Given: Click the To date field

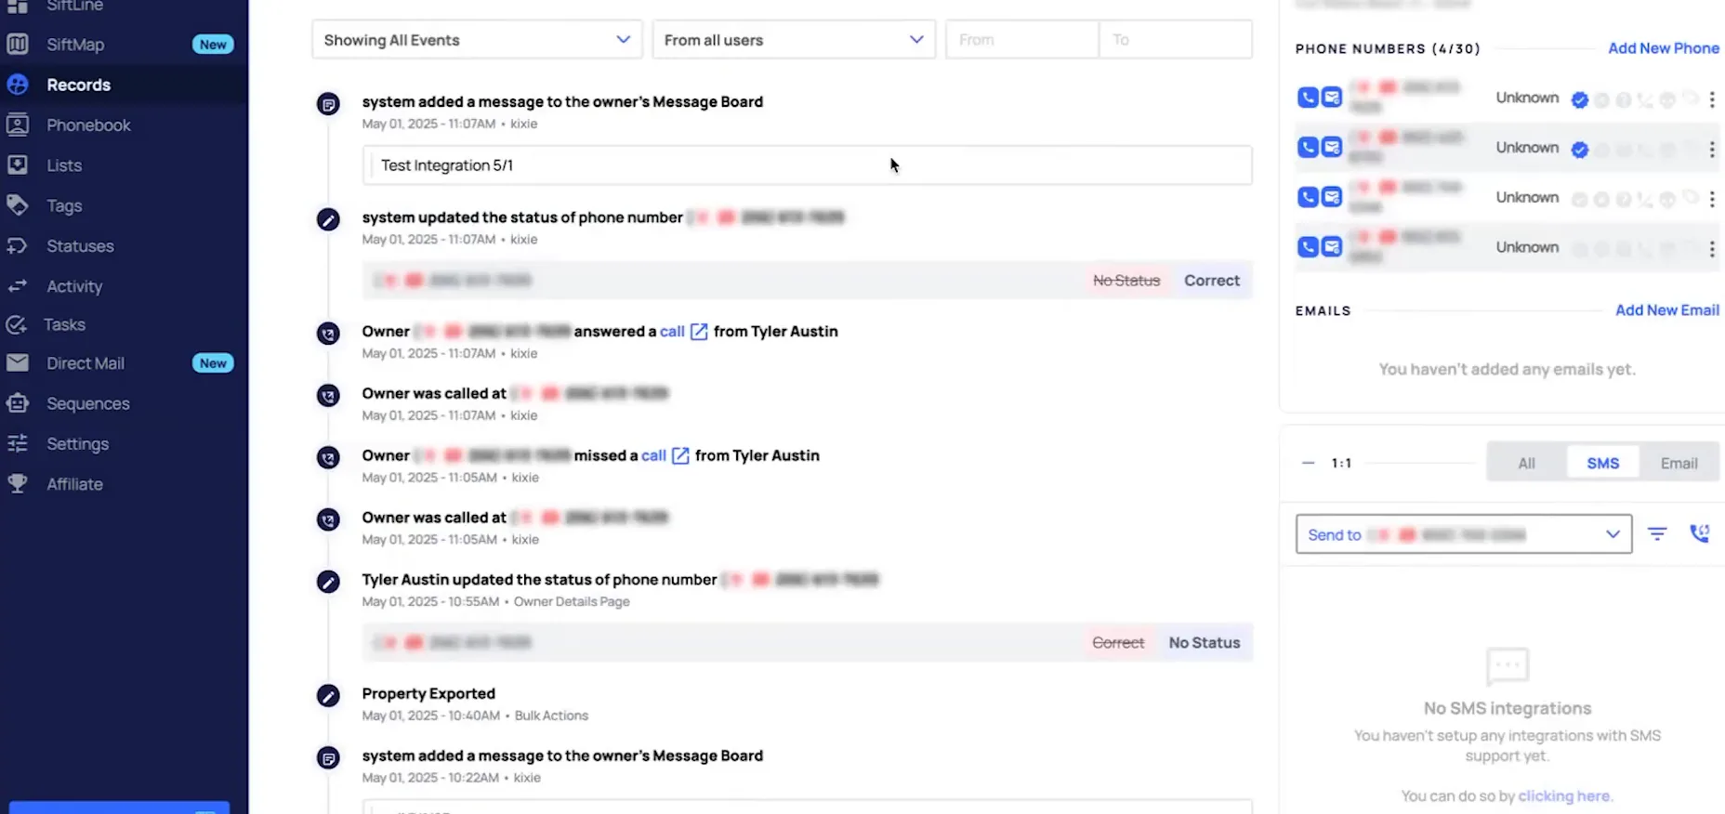Looking at the screenshot, I should tap(1176, 40).
